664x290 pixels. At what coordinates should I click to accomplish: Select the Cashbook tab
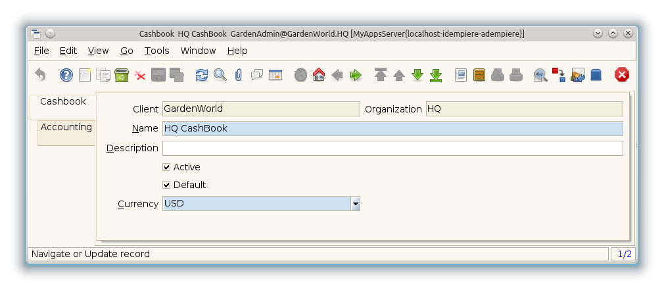click(x=63, y=102)
